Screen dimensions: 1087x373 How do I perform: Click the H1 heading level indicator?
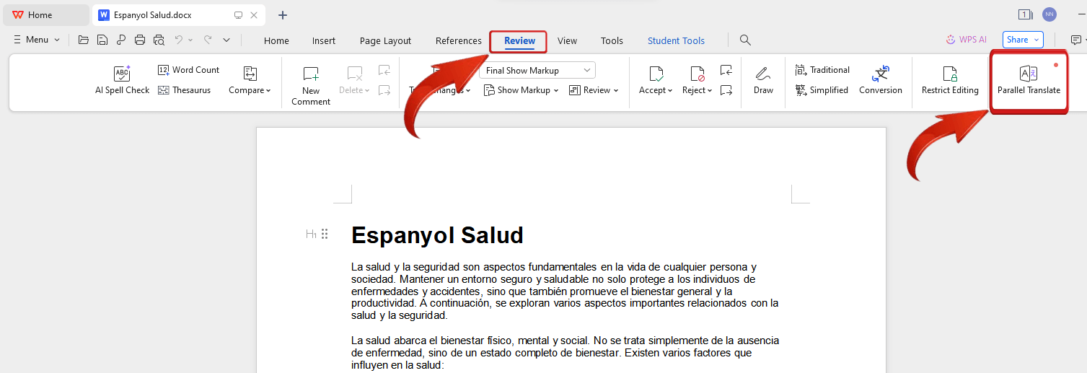(x=311, y=234)
